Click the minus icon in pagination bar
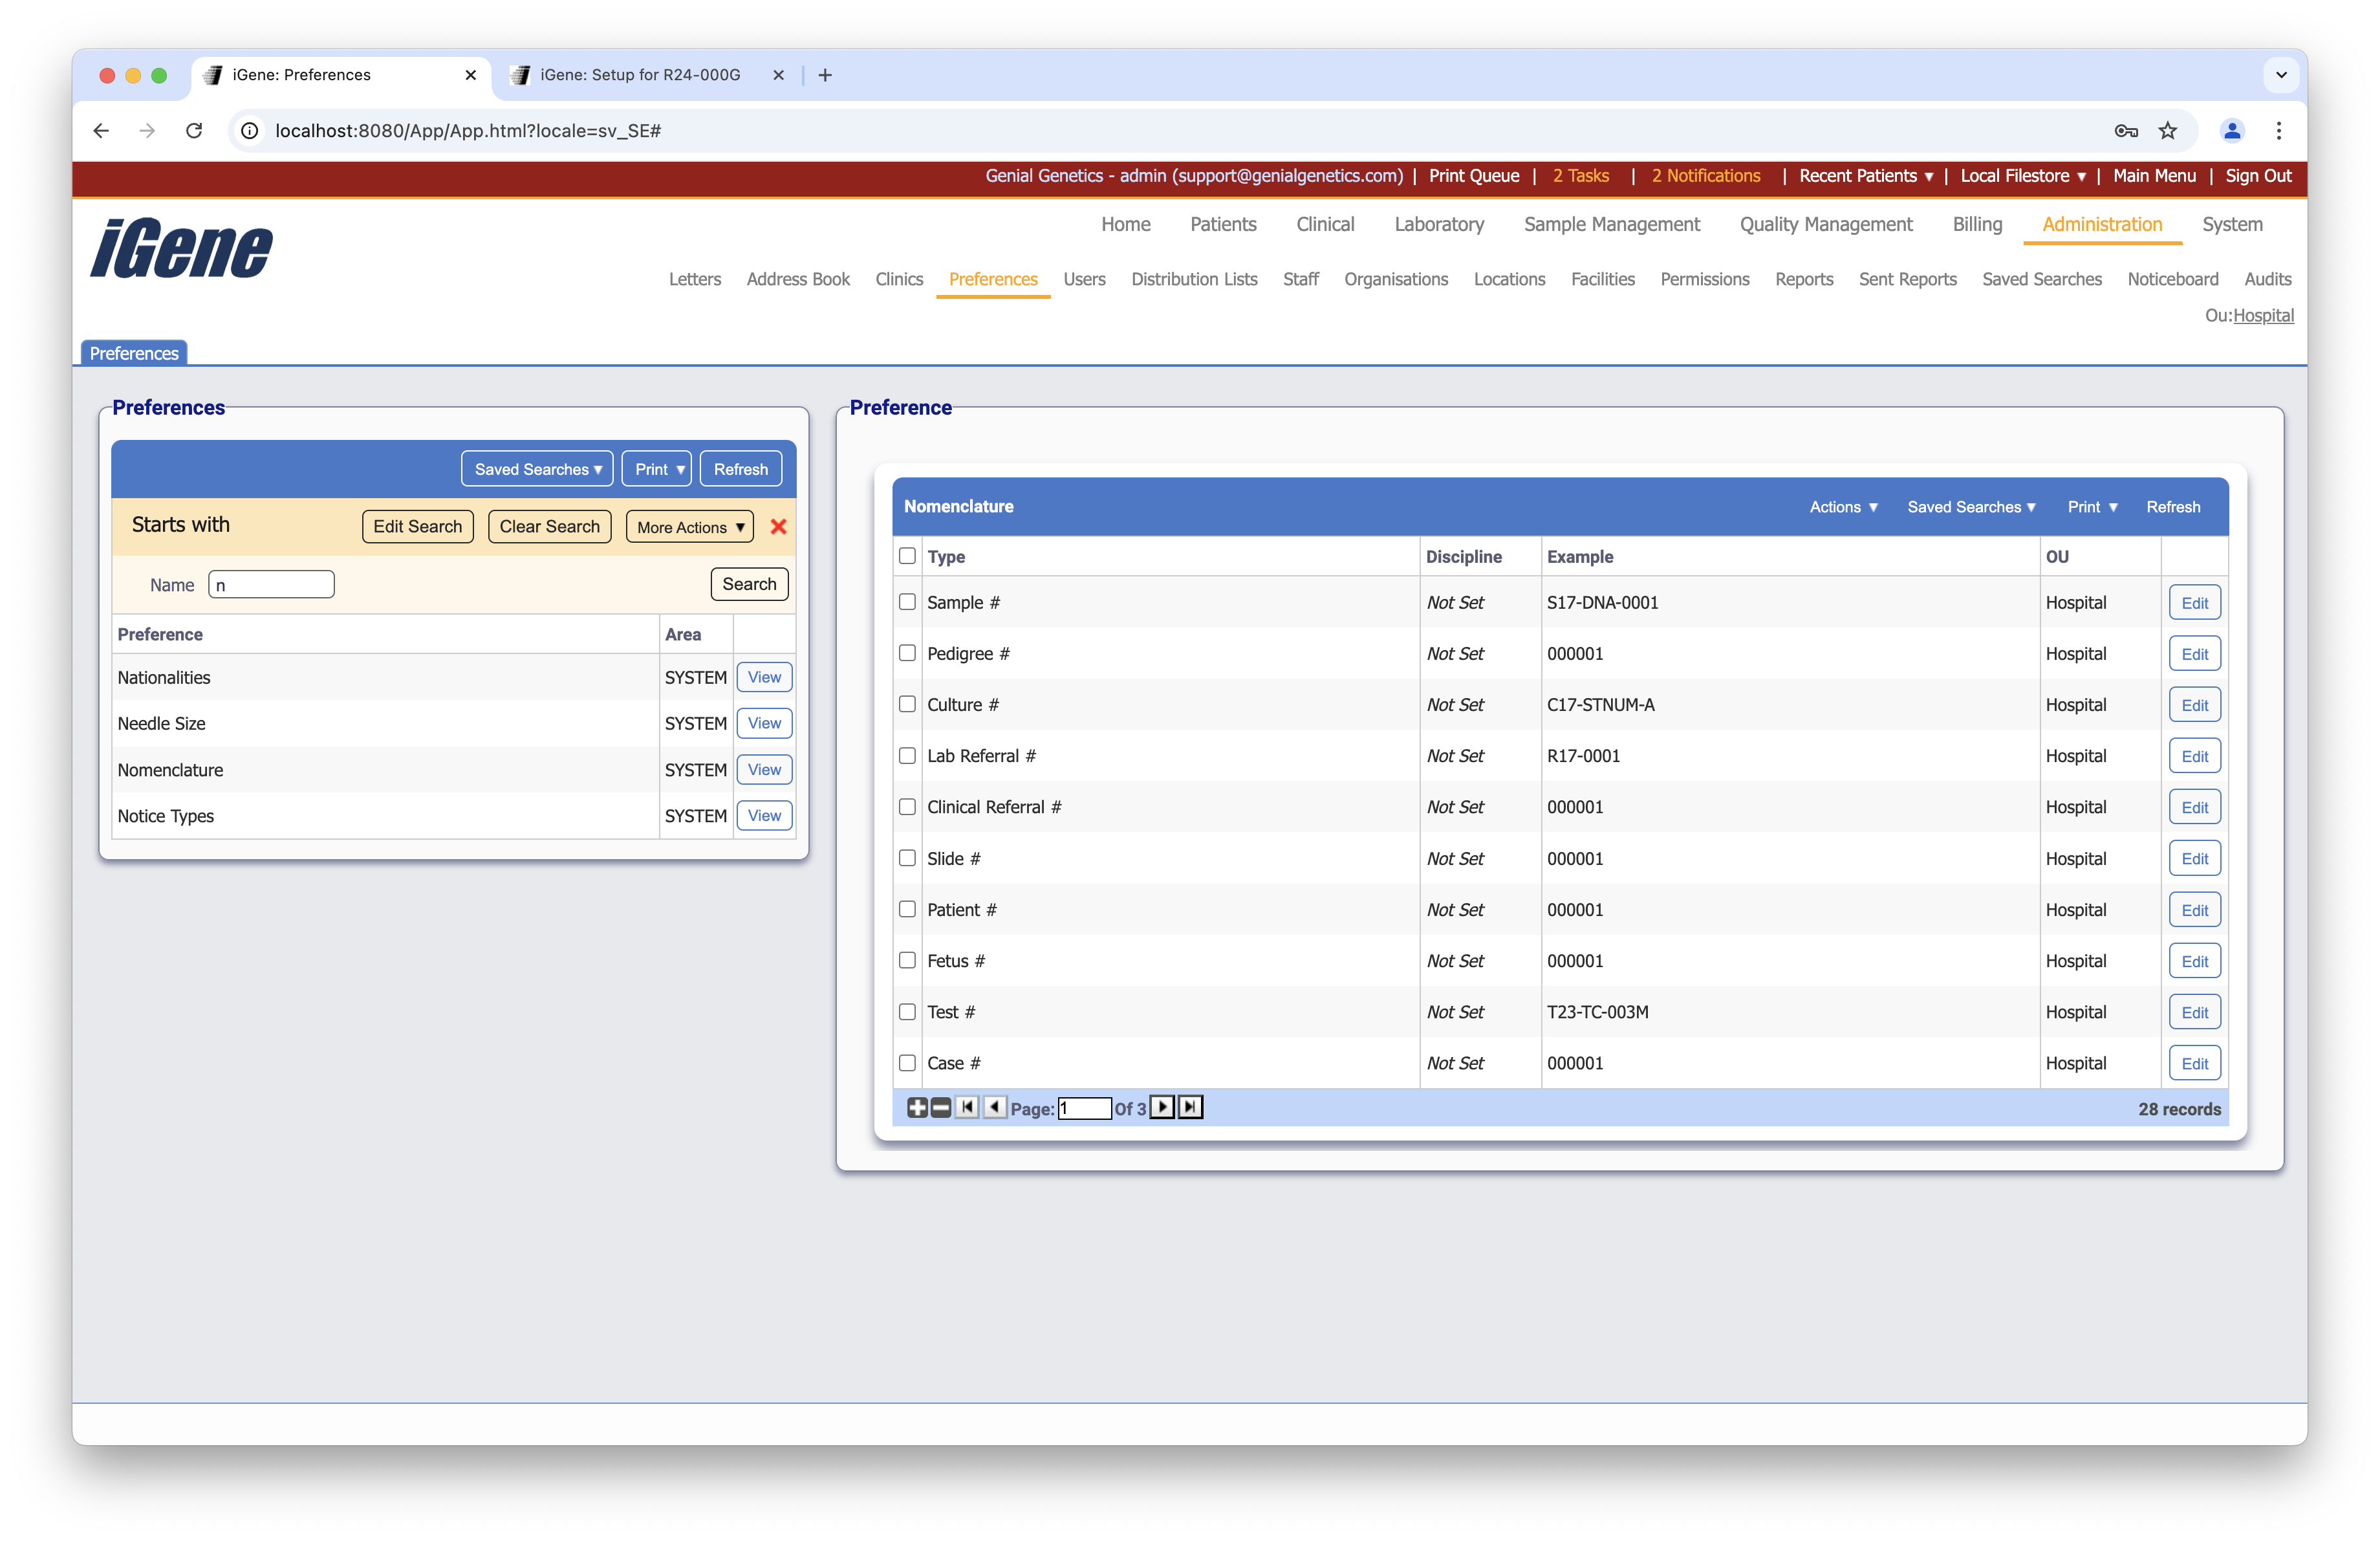 click(940, 1107)
